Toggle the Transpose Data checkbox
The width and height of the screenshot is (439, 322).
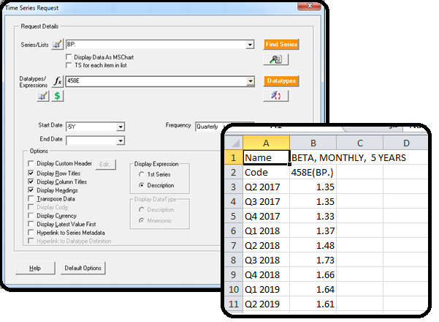[31, 198]
